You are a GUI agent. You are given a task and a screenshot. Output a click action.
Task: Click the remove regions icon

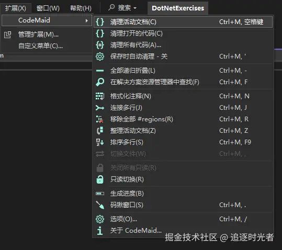pos(100,119)
